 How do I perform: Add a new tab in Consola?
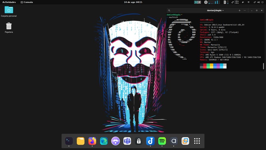tap(239, 11)
